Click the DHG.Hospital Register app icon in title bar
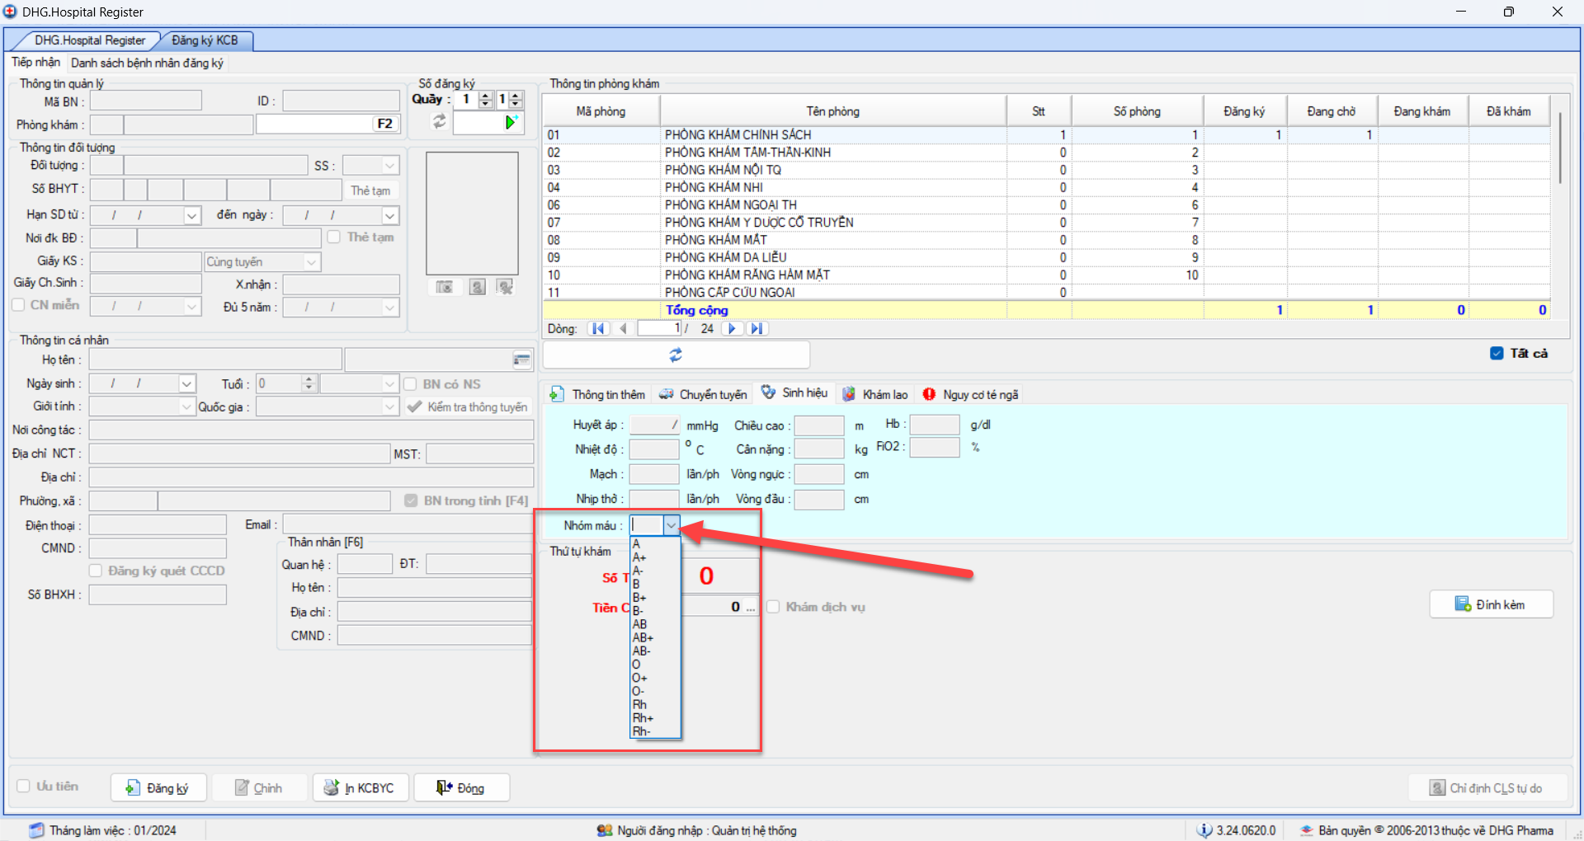 tap(10, 12)
